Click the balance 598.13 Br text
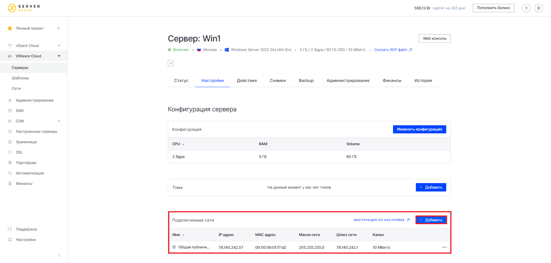The height and width of the screenshot is (263, 551). 422,8
